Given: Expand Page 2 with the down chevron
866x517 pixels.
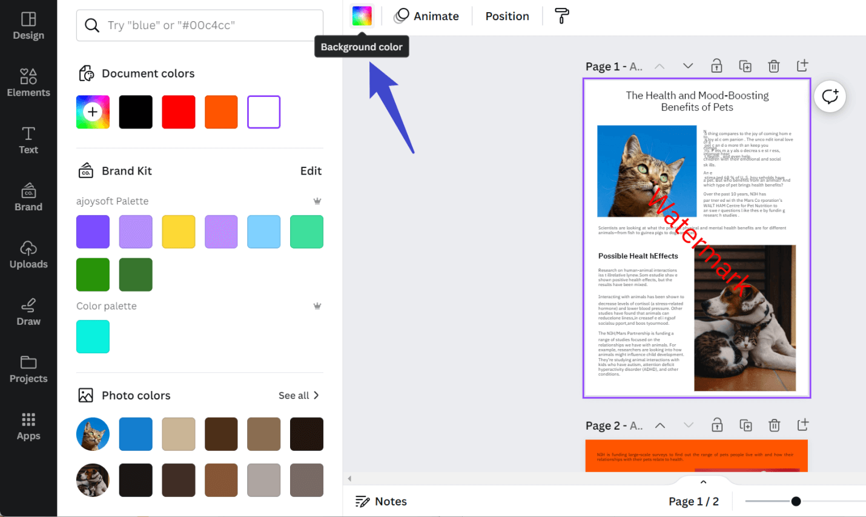Looking at the screenshot, I should [x=689, y=425].
